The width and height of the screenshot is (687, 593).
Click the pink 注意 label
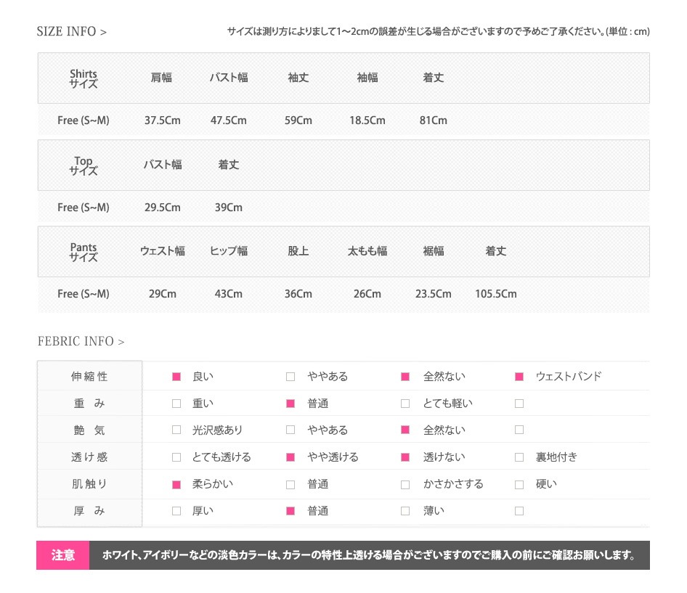point(63,555)
